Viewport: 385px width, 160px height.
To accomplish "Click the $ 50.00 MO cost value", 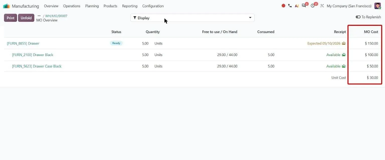I will (372, 66).
